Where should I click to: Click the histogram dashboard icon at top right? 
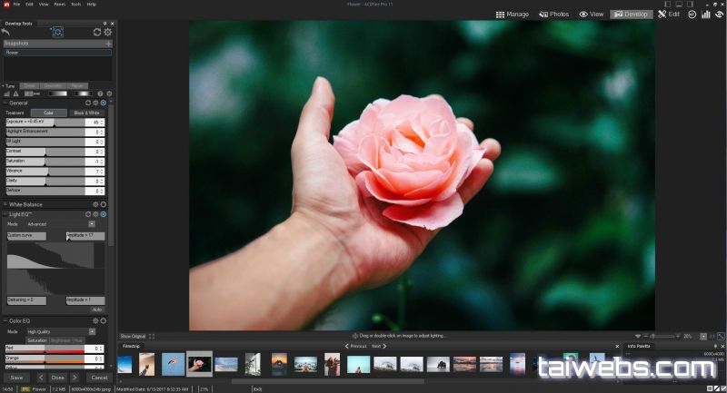coord(705,15)
